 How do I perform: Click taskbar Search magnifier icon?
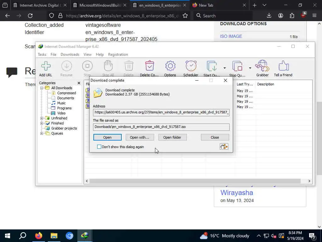point(23,236)
